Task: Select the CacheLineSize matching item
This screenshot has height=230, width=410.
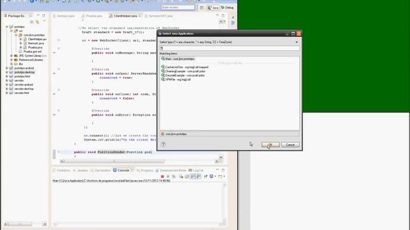Action: pyautogui.click(x=184, y=67)
